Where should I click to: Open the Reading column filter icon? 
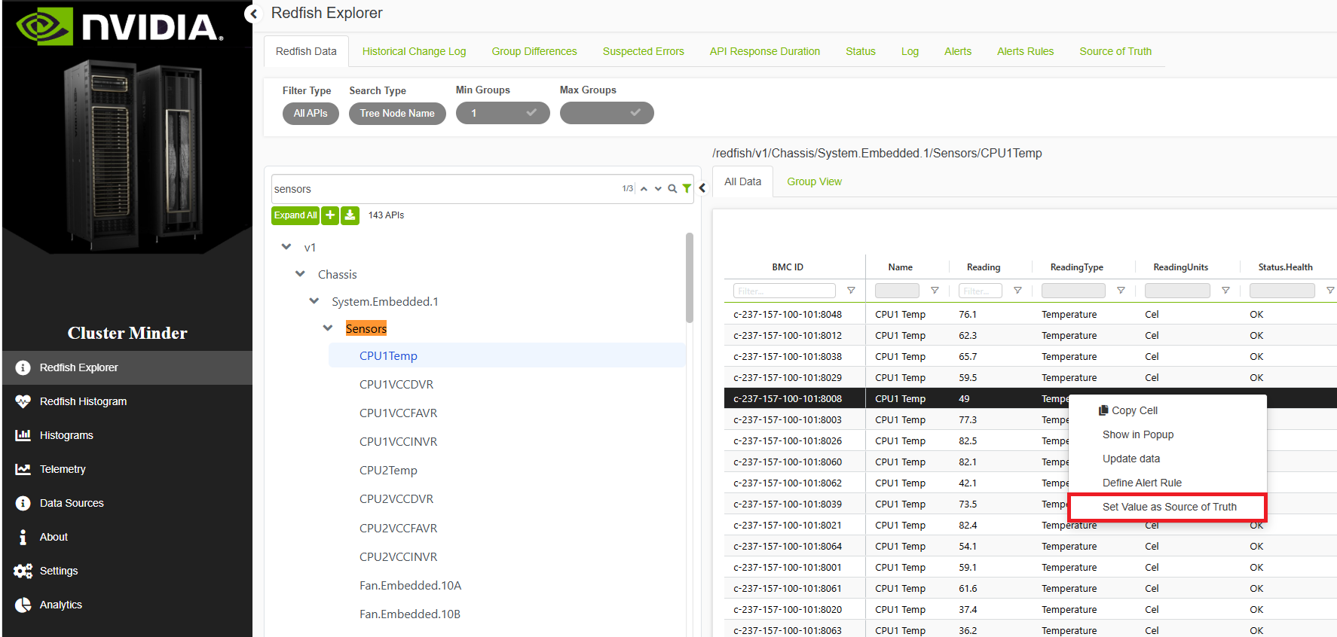coord(1017,291)
